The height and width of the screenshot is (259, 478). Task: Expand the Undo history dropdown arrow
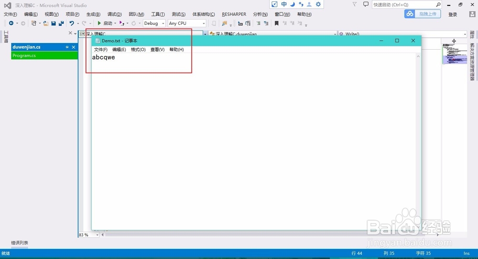click(78, 23)
